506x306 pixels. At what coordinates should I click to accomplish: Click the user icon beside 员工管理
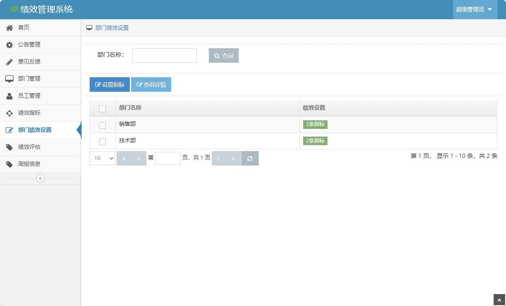(x=9, y=96)
